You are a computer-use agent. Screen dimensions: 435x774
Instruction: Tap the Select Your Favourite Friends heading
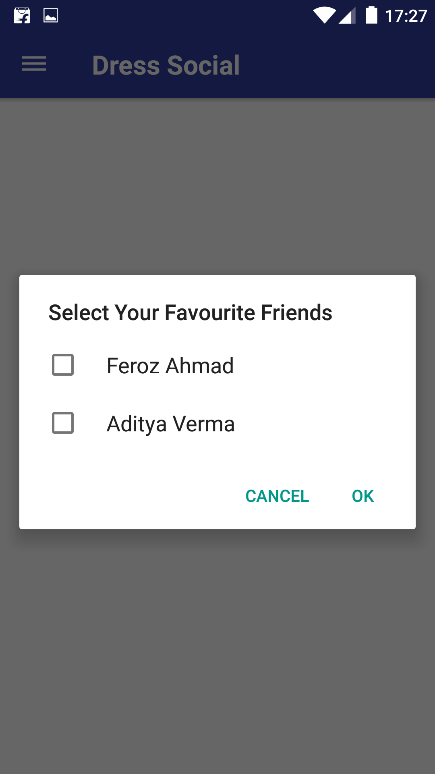[x=190, y=313]
